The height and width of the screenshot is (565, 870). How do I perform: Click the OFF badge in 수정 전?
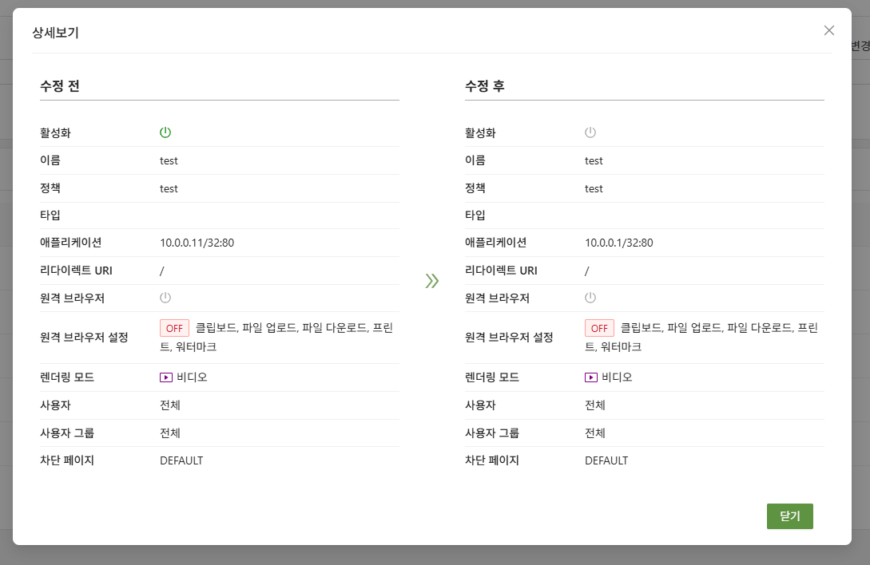(174, 328)
